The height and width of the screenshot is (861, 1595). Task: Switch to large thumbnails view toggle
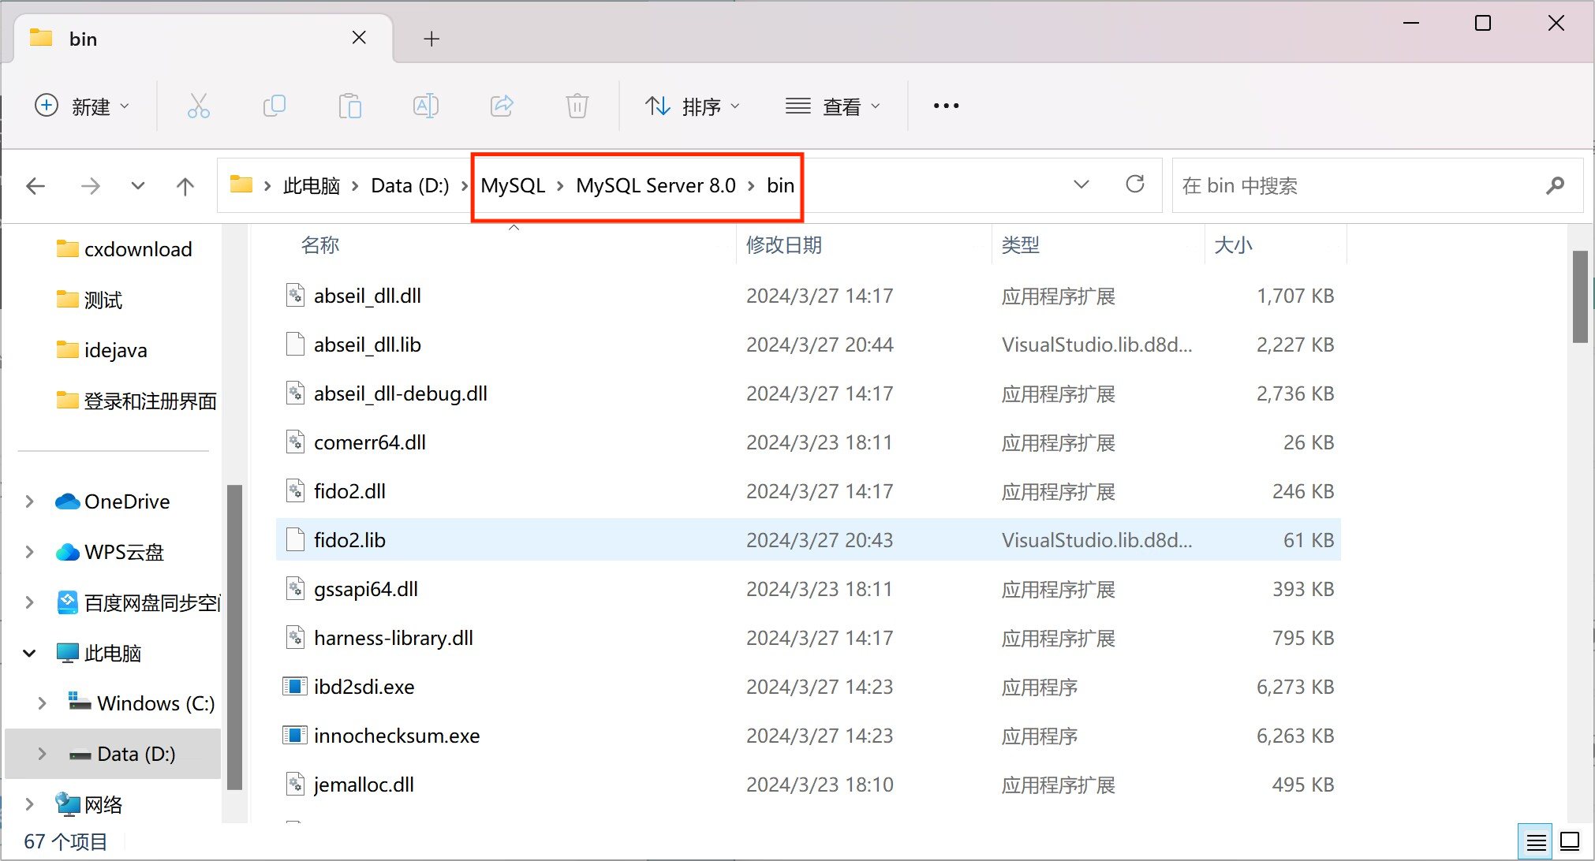pos(1570,841)
